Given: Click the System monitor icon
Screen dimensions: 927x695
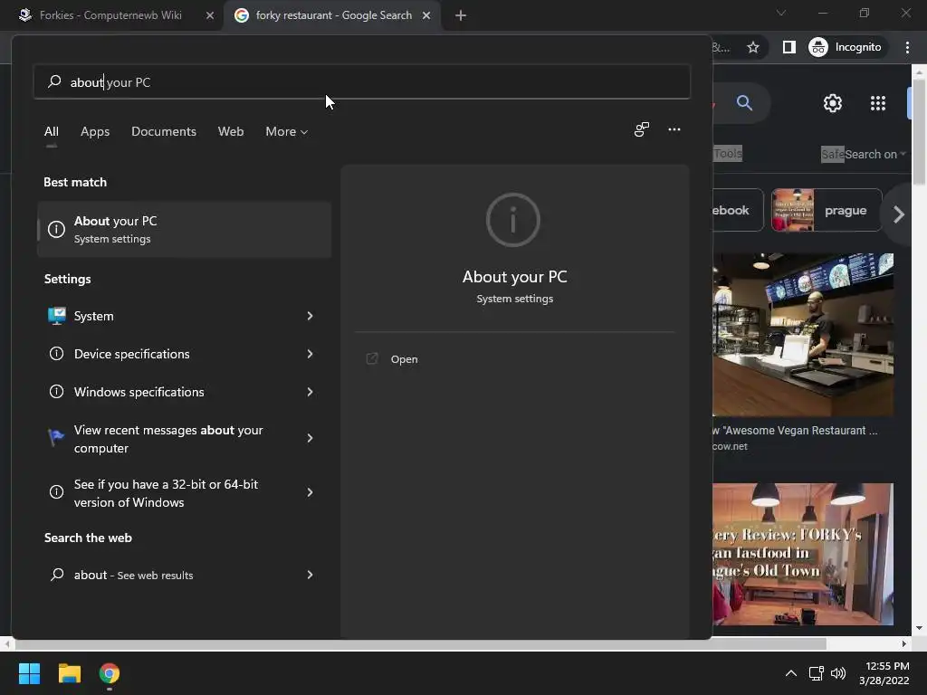Looking at the screenshot, I should 57,316.
